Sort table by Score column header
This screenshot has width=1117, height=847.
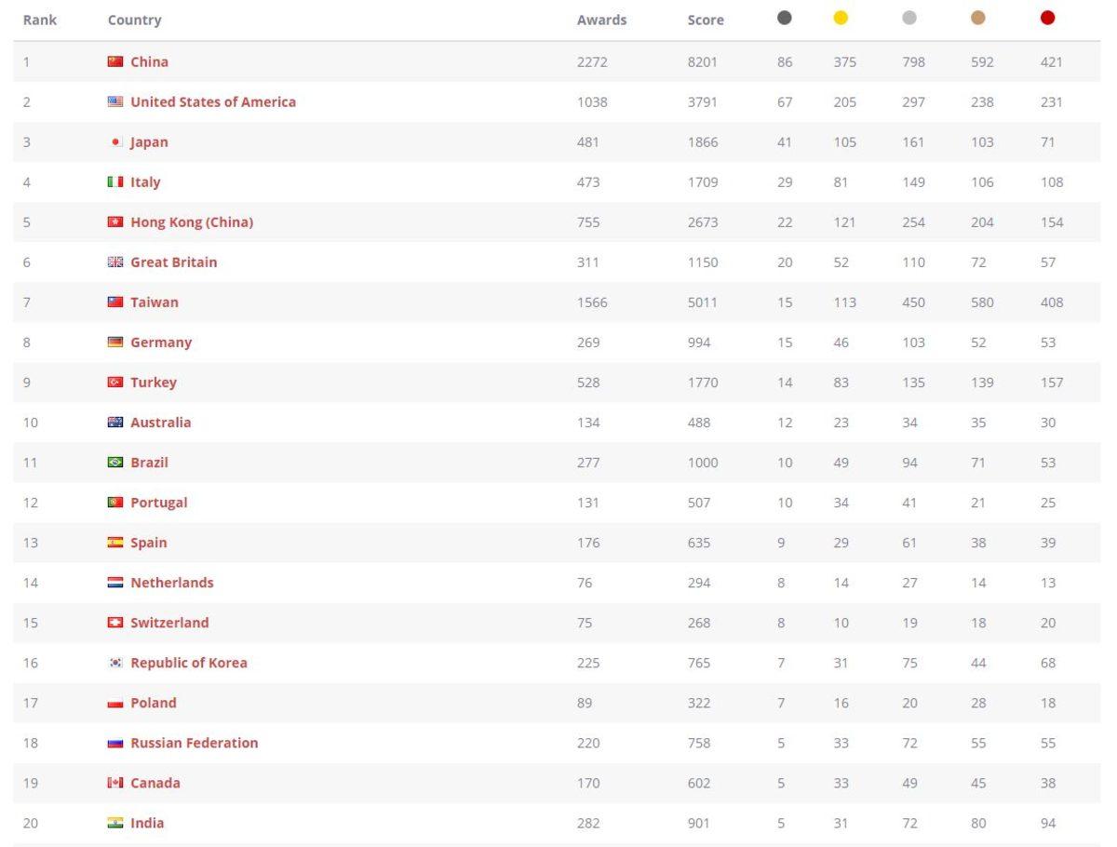[706, 20]
